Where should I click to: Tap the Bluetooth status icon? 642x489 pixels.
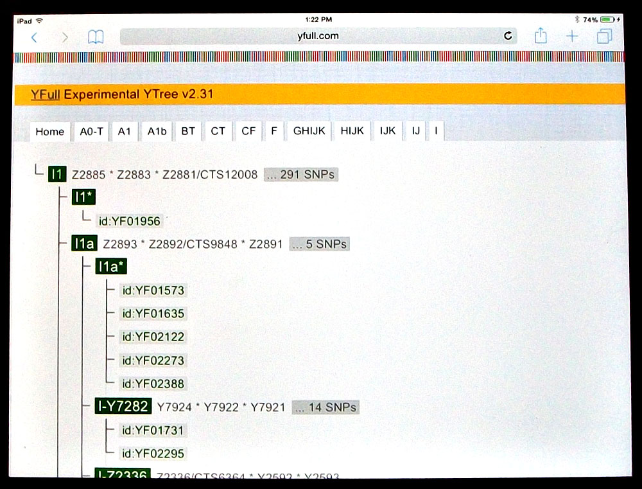[577, 19]
